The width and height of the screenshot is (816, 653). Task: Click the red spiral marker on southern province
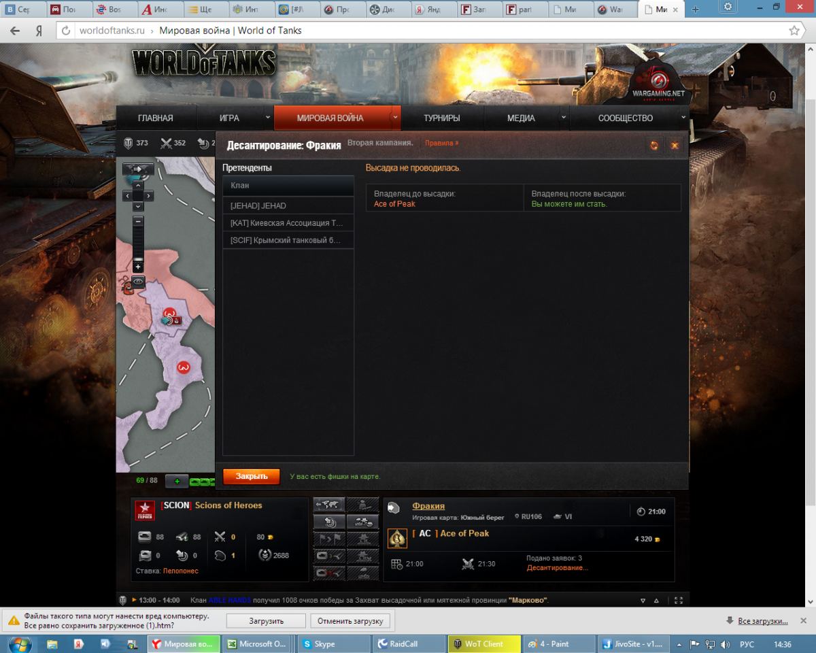click(x=183, y=367)
